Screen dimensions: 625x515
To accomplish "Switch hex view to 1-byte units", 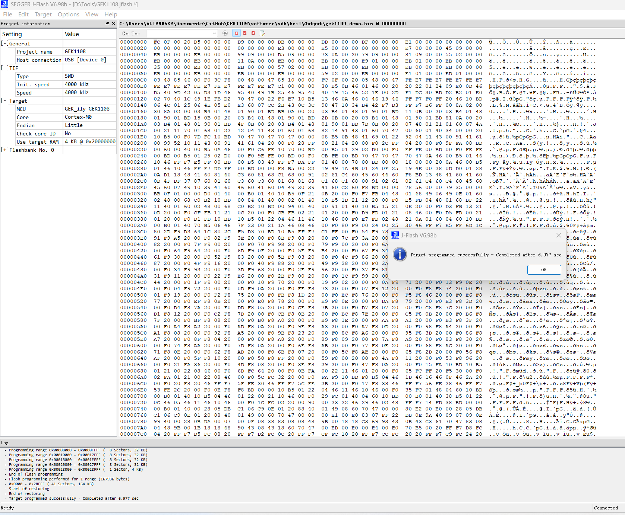I will coord(236,33).
